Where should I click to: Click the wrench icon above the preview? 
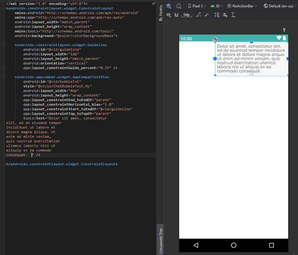(284, 30)
